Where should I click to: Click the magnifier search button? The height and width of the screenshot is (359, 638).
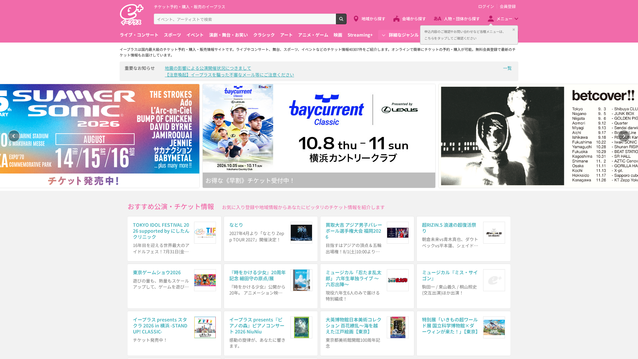click(341, 19)
